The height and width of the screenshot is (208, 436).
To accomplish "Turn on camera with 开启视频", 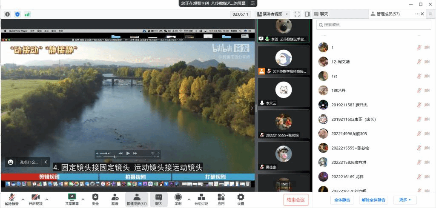I will pos(35,197).
